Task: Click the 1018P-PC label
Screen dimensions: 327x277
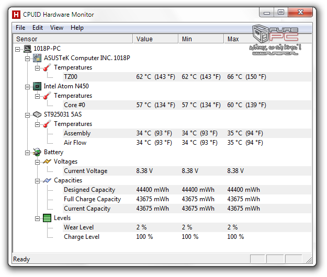Action: [47, 49]
